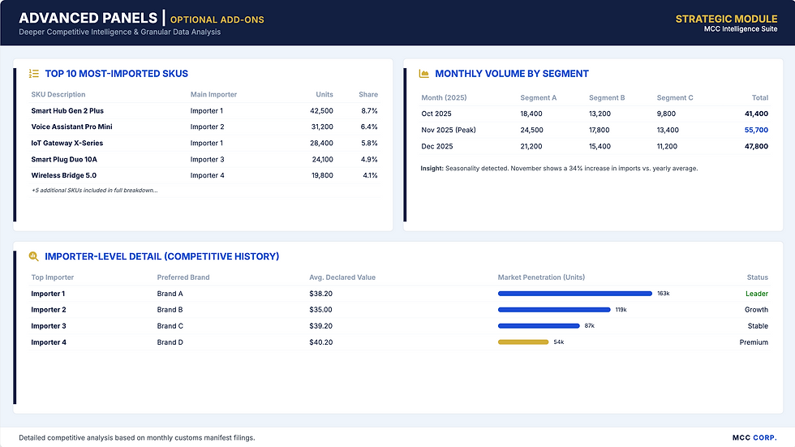Click the 47,800 December total
Screen dimensions: 795x447
(x=756, y=146)
